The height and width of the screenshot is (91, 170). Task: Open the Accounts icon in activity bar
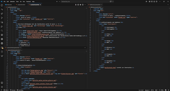(2, 83)
